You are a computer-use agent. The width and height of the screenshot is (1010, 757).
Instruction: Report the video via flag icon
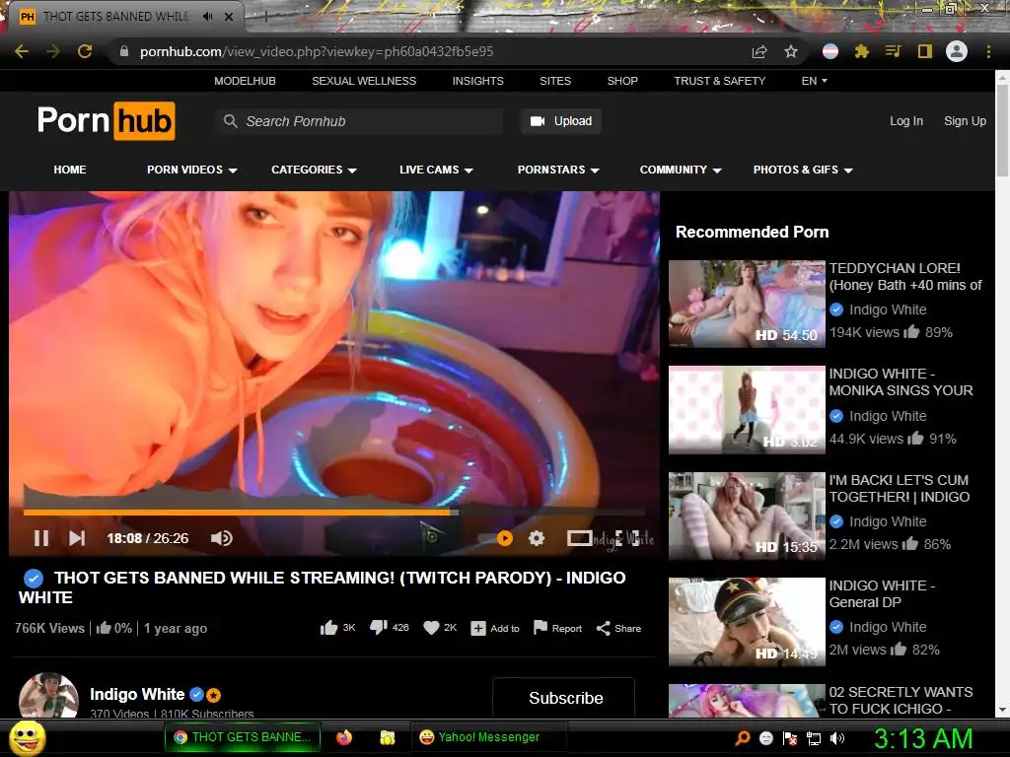click(541, 628)
